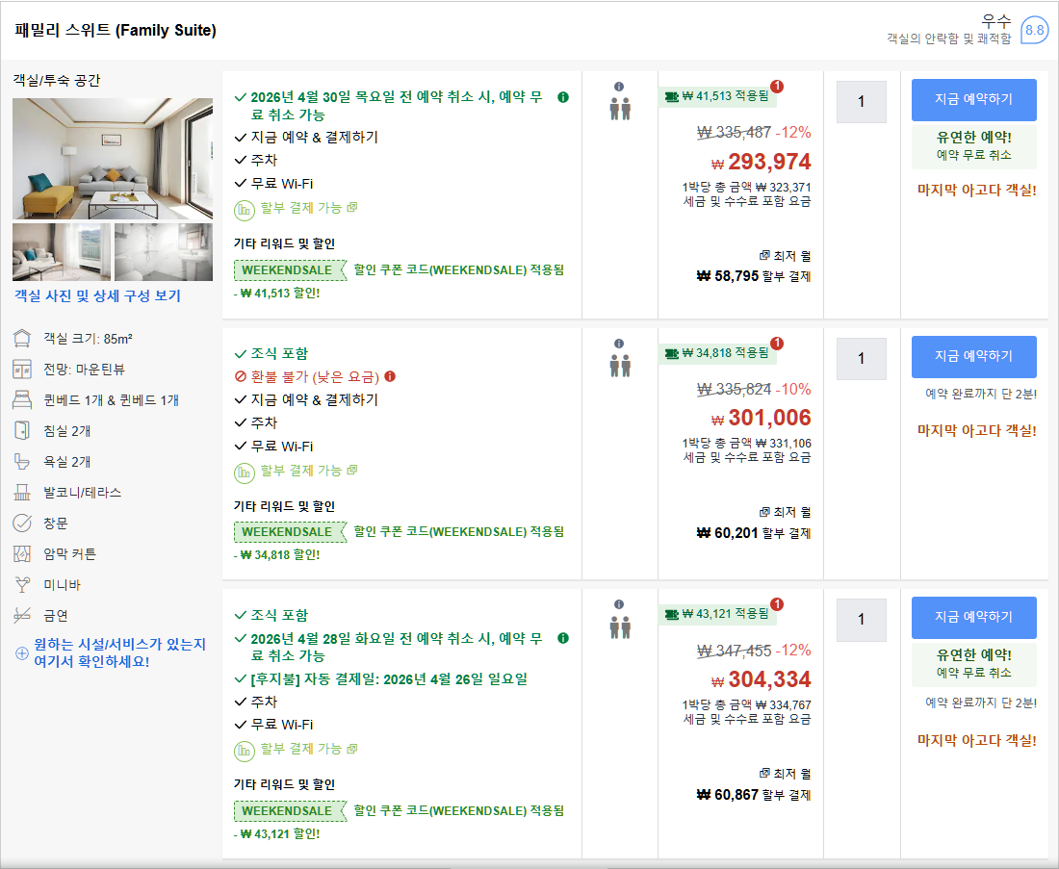
Task: Click 할부 결제 가능 link in first offer
Action: (x=302, y=208)
